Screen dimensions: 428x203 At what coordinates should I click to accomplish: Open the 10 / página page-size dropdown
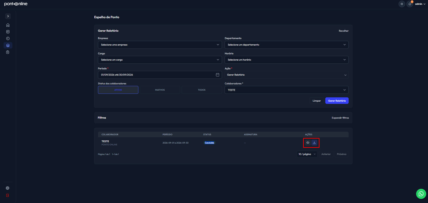tap(307, 154)
